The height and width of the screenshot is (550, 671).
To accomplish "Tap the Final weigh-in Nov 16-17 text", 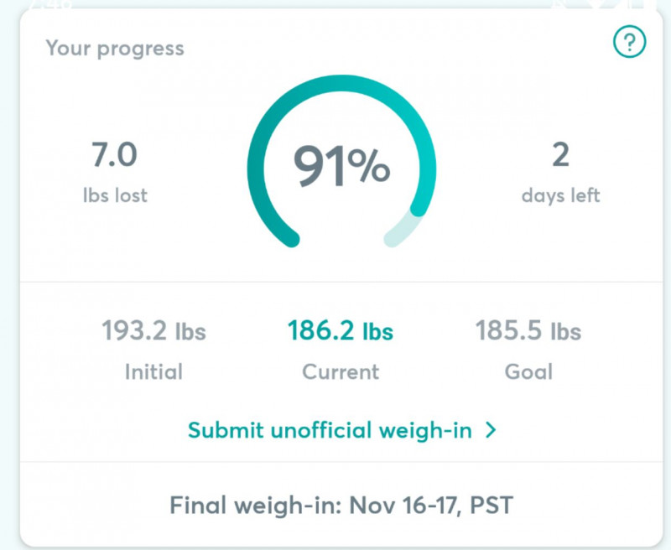I will 341,506.
